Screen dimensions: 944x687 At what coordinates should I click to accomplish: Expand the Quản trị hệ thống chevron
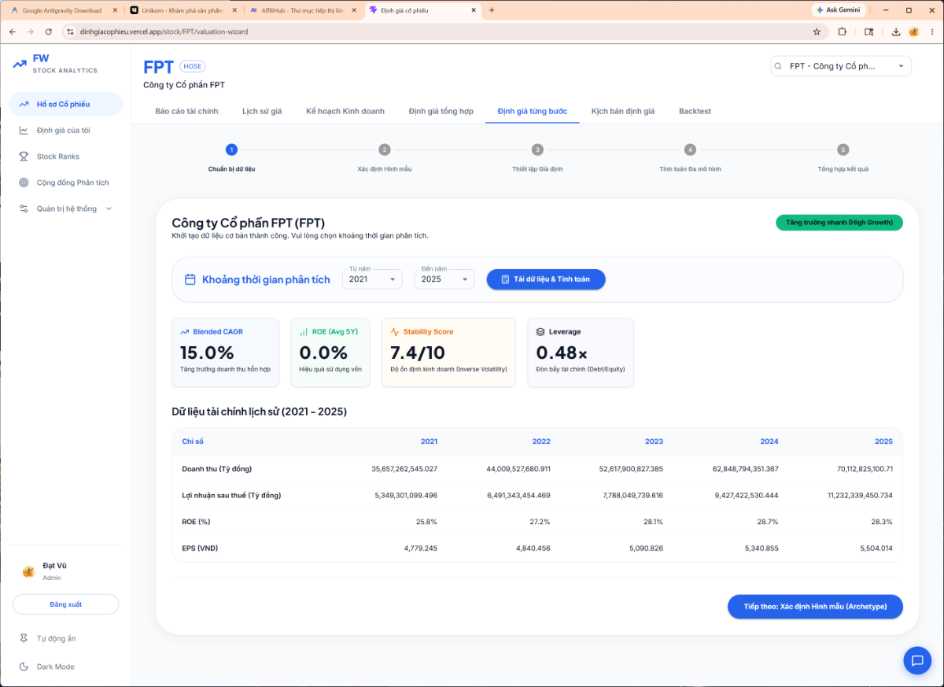pos(109,209)
